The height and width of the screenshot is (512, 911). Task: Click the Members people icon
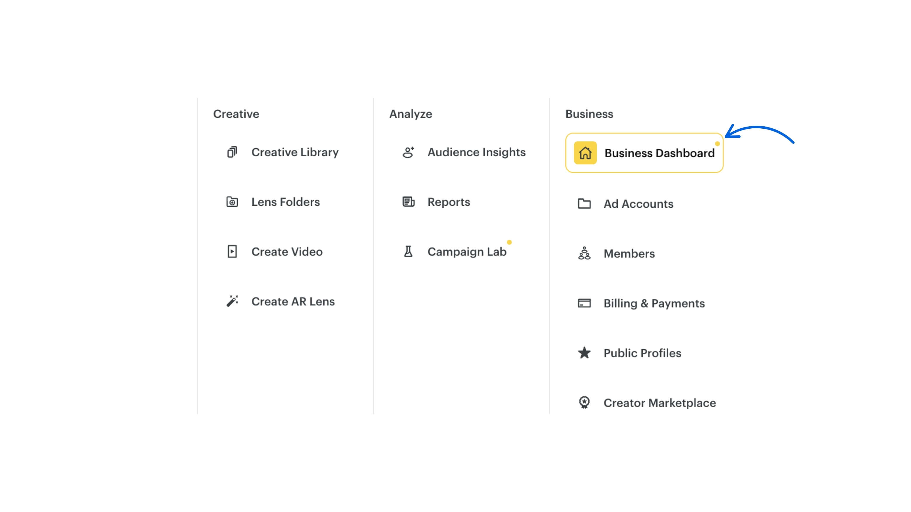[x=584, y=253]
